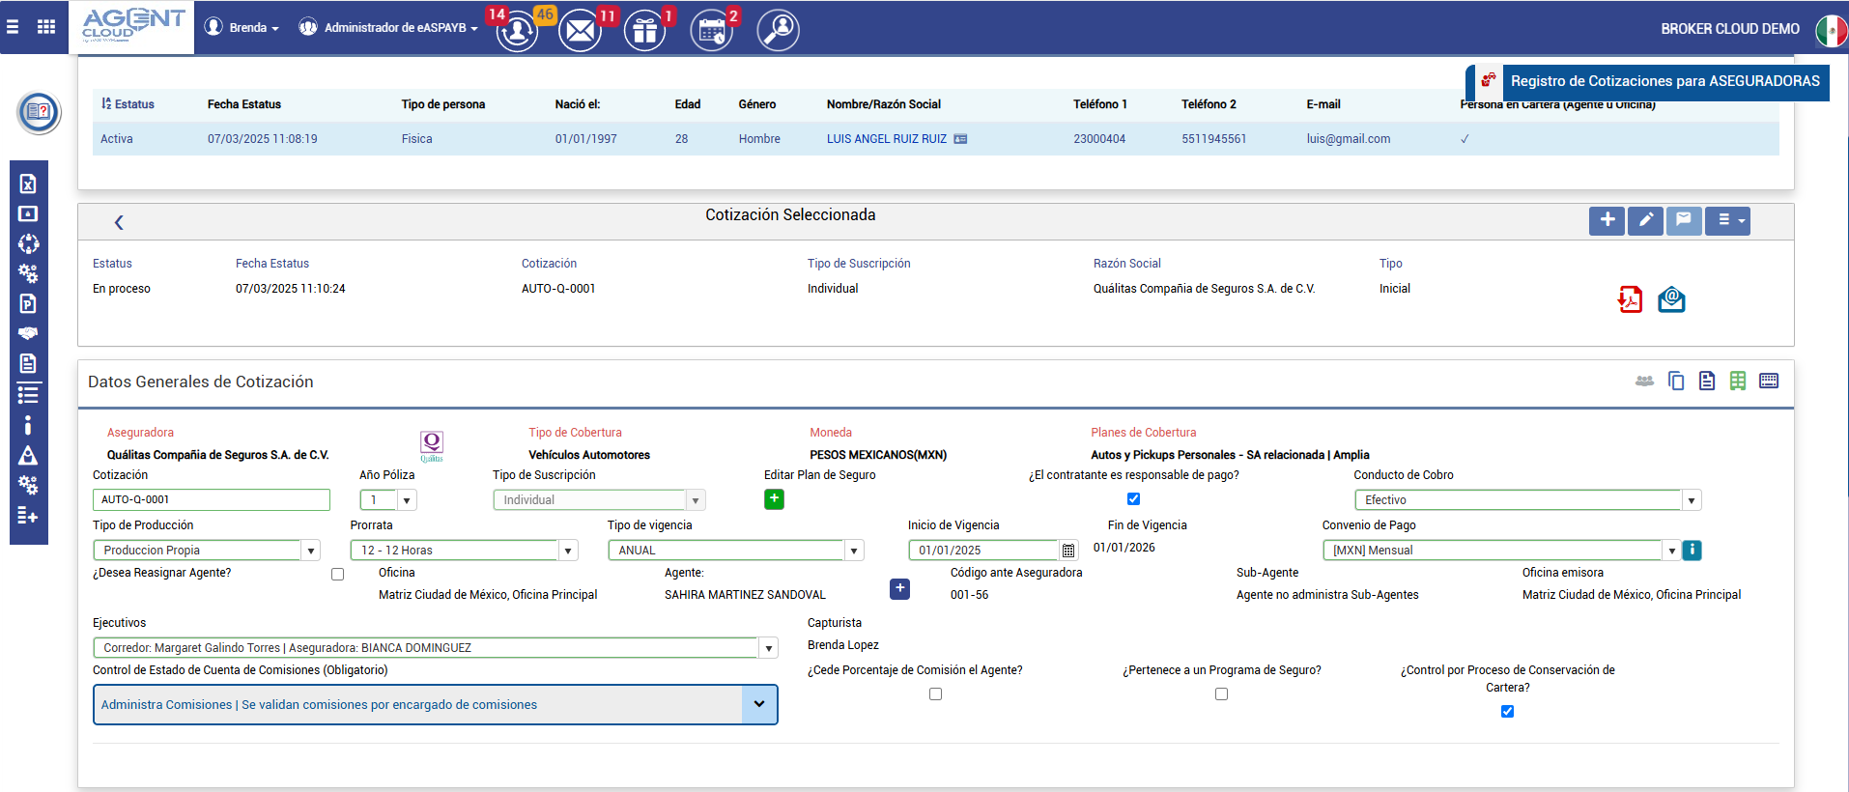Check '¿Desea Reasignar Agente?' checkbox
Screen dimensions: 1849x792
[x=337, y=574]
